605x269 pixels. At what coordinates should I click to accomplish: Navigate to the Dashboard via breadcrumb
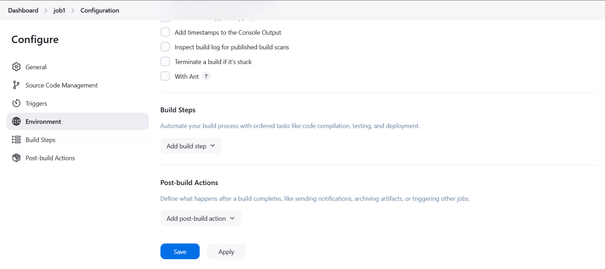[23, 10]
